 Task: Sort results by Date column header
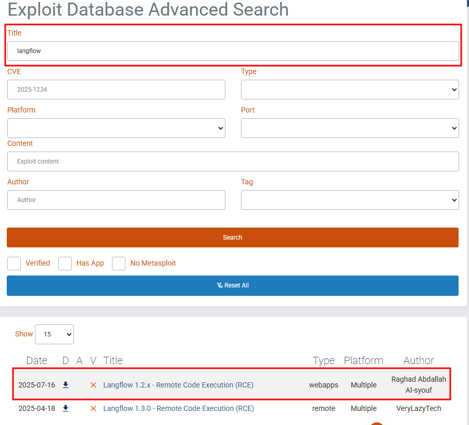(x=36, y=360)
